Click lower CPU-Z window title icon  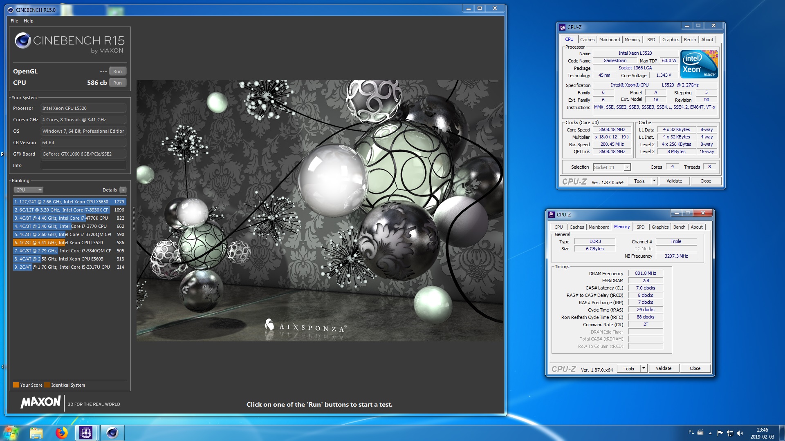(x=552, y=215)
